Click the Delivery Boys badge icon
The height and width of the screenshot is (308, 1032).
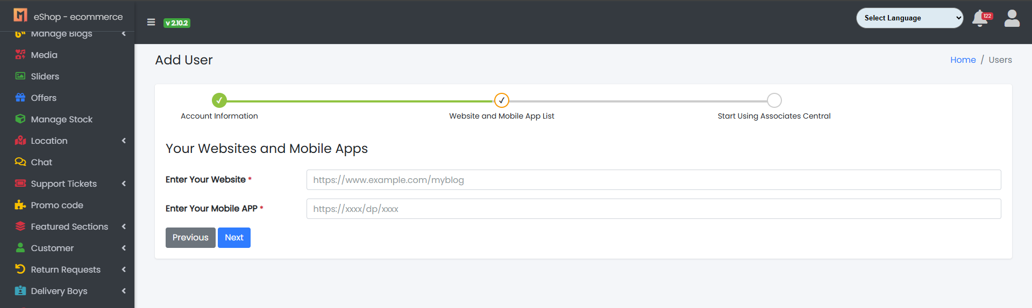(x=20, y=290)
